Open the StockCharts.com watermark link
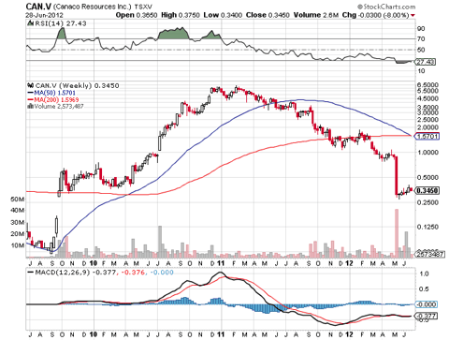The width and height of the screenshot is (449, 340). [386, 7]
